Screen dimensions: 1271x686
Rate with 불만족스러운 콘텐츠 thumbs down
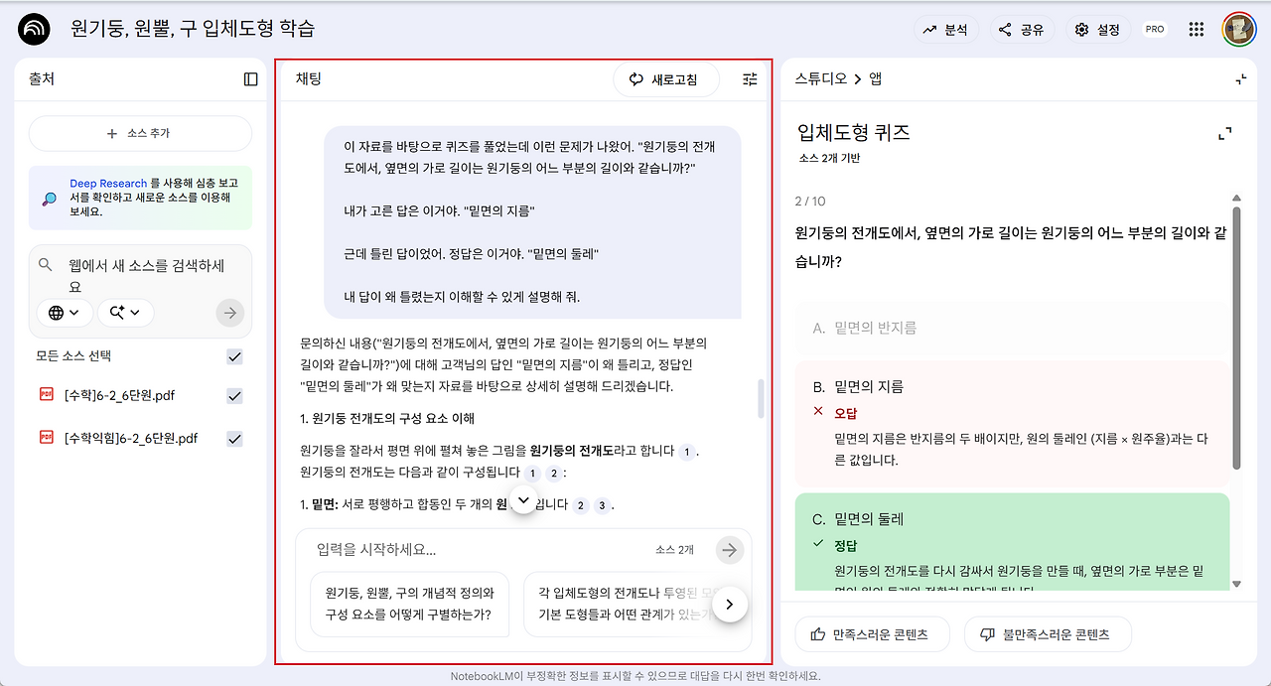tap(1048, 634)
